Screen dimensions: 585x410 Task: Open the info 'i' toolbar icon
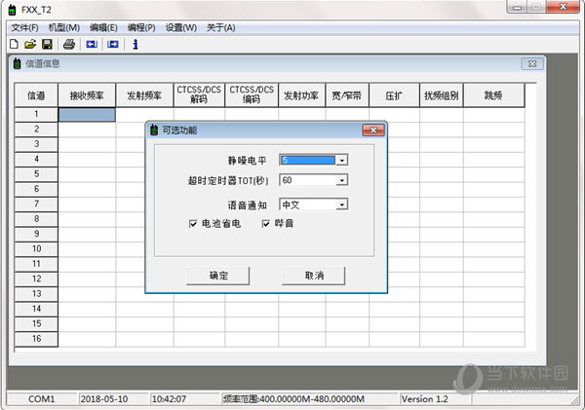point(136,45)
